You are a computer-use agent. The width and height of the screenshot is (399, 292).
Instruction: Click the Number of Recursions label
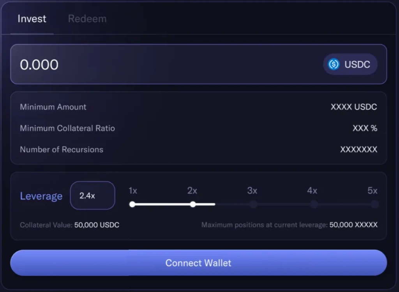[x=62, y=150]
